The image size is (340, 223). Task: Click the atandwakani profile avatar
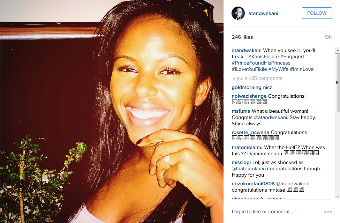click(238, 13)
